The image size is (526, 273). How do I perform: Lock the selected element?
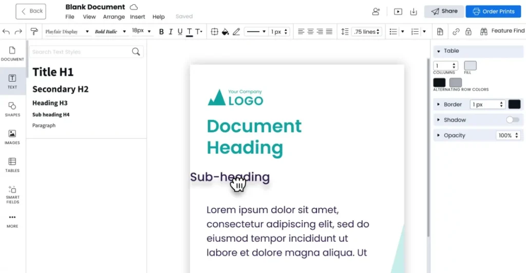coord(468,31)
